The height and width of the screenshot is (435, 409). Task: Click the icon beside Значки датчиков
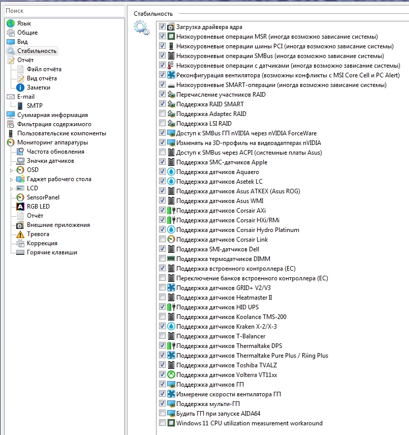pyautogui.click(x=20, y=161)
